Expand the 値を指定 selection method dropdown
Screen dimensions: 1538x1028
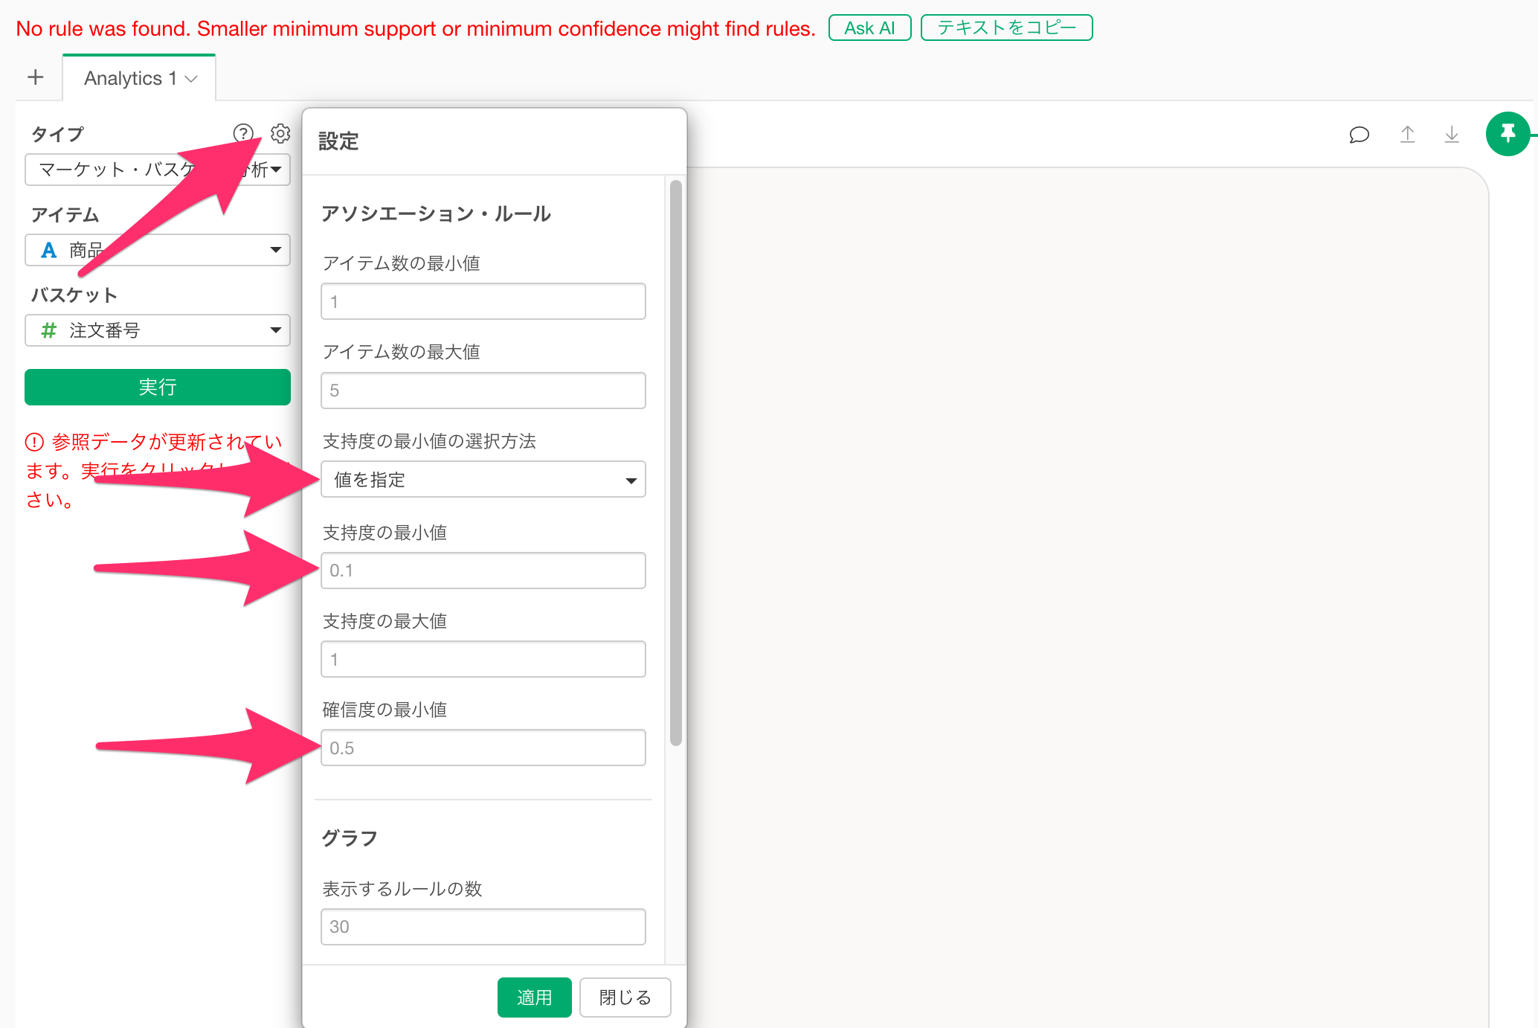[x=483, y=480]
